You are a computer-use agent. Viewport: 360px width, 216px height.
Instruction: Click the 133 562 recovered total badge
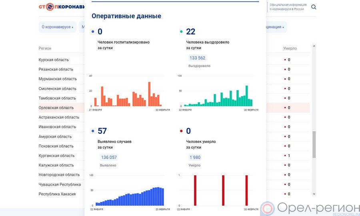pyautogui.click(x=197, y=58)
